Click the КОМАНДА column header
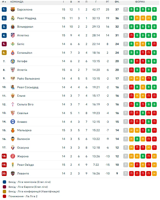Screen dimensions: 160x200 17,2
